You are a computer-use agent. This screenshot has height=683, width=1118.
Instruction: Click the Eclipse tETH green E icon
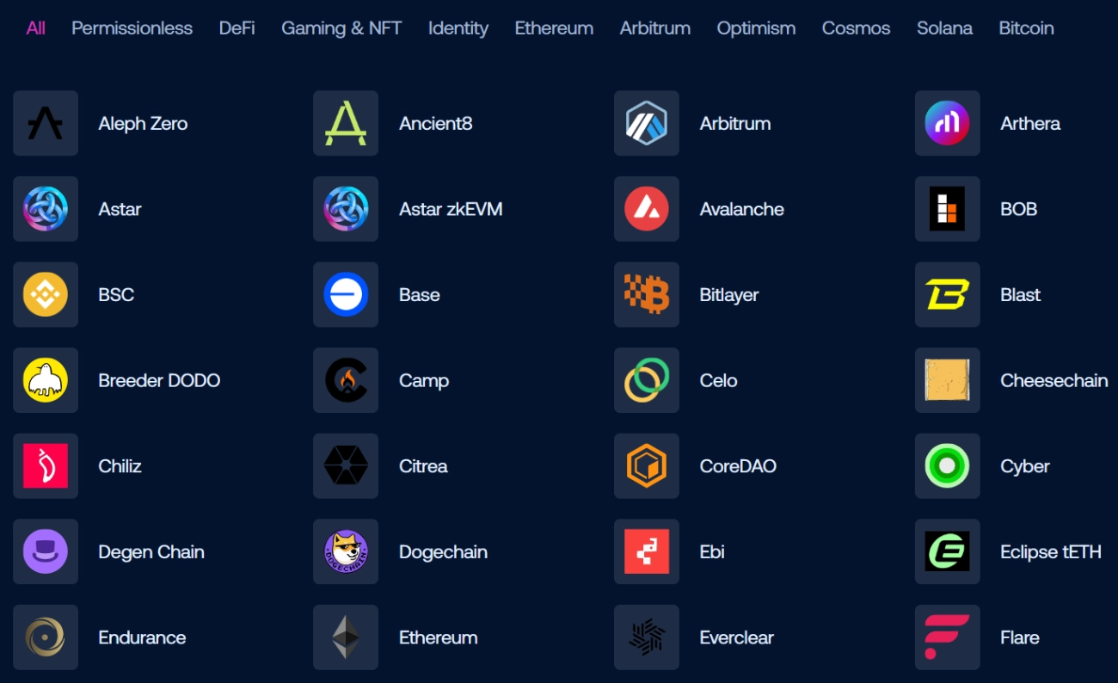(947, 551)
